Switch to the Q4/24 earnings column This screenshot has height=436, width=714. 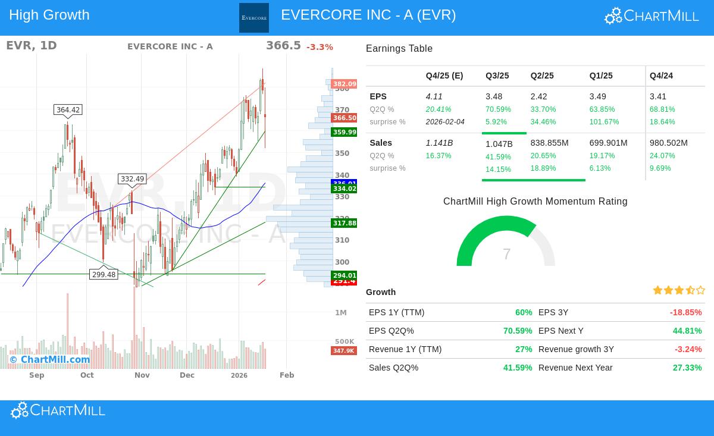tap(661, 76)
